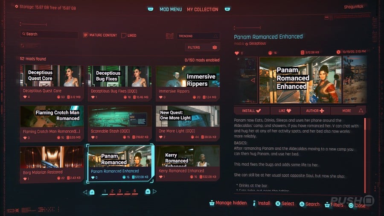
Task: Click heart icon on One More Light card
Action: [x=161, y=137]
